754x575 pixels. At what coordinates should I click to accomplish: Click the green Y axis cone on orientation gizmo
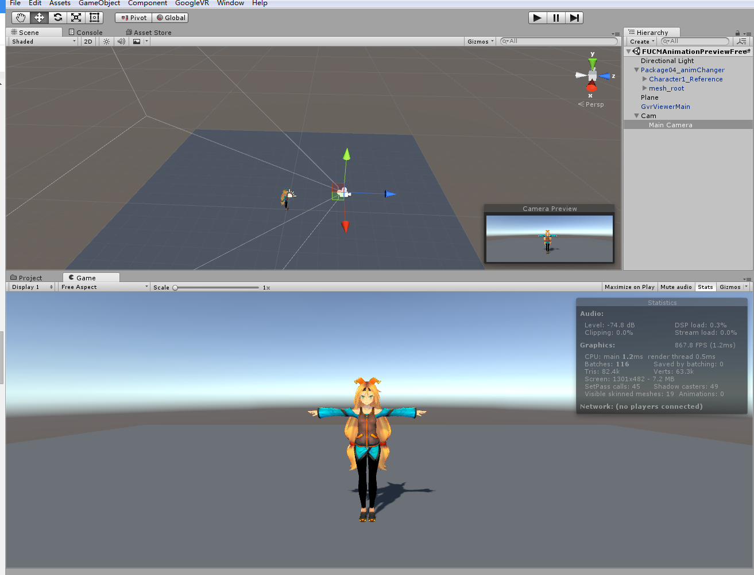coord(593,63)
